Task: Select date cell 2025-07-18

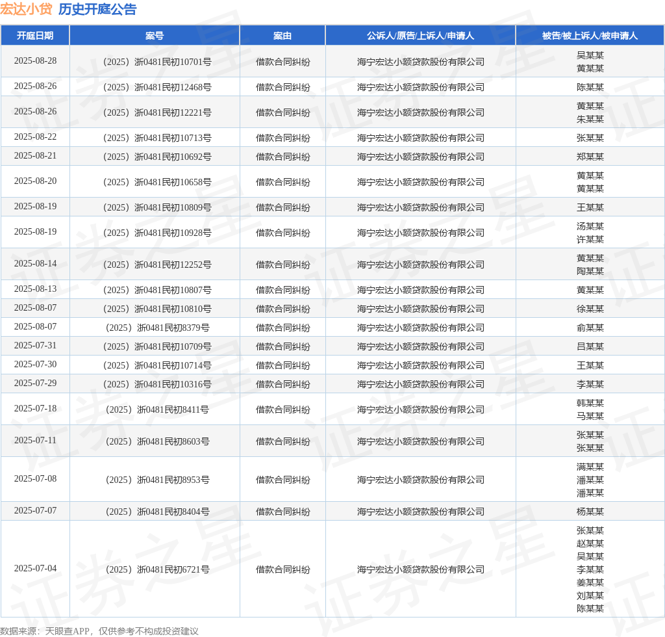Action: pos(35,409)
